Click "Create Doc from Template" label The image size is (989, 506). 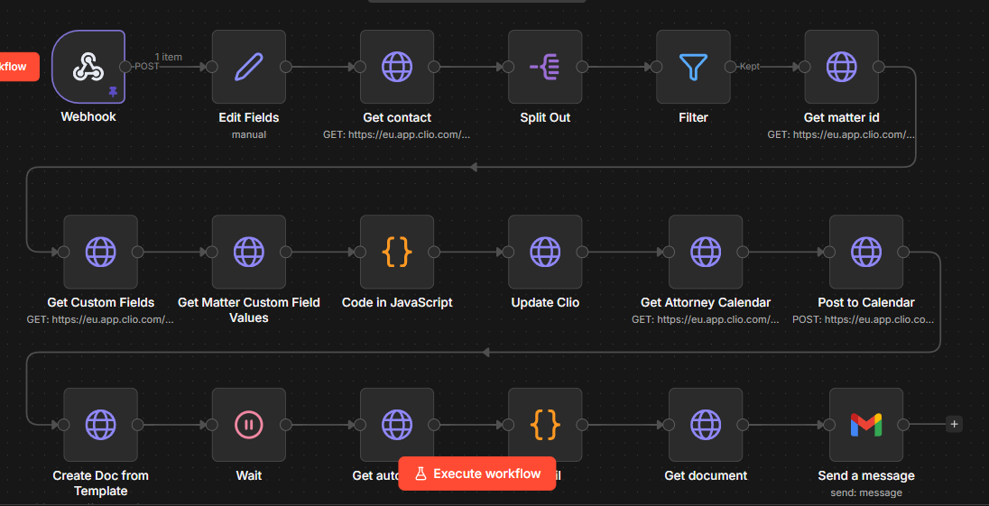point(100,483)
